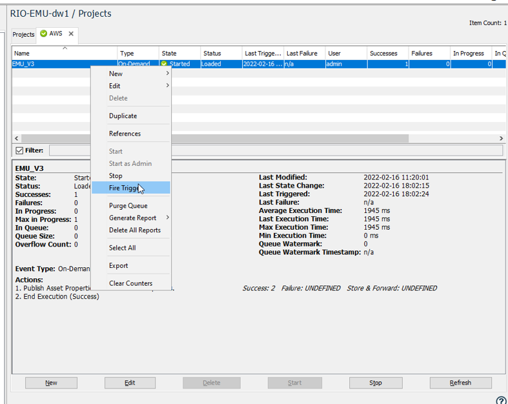The height and width of the screenshot is (404, 508).
Task: Click the New button at bottom
Action: coord(51,383)
